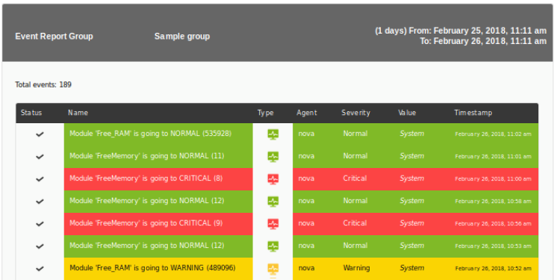Click the Sample group name in the header

(182, 37)
